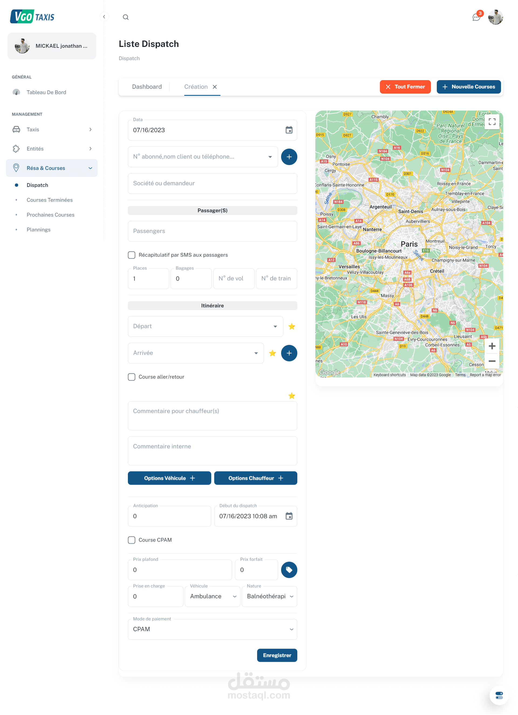Click the star icon next to Départ
Viewport: 518px width, 715px height.
pos(292,326)
